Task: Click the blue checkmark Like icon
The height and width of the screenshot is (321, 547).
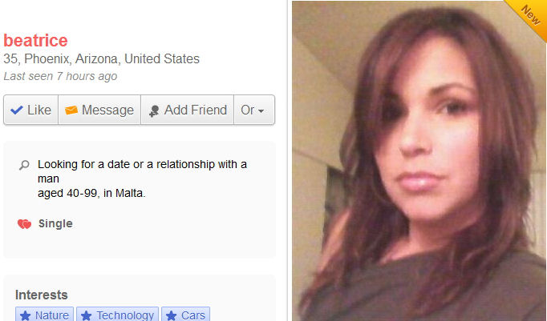Action: [x=17, y=110]
